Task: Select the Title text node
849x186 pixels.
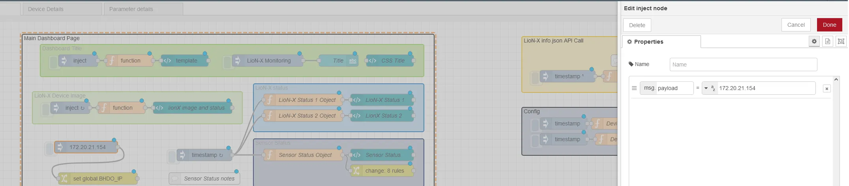Action: [x=339, y=61]
